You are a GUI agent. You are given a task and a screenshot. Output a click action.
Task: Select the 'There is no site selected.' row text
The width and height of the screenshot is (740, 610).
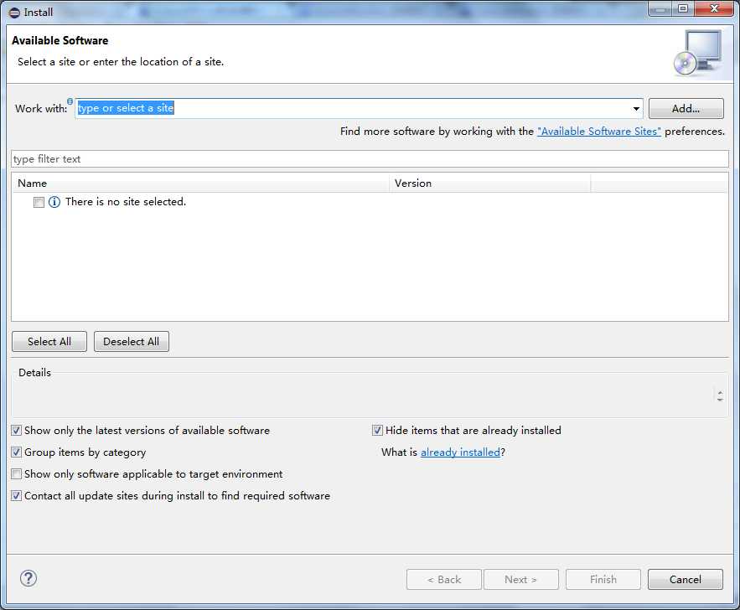tap(126, 202)
